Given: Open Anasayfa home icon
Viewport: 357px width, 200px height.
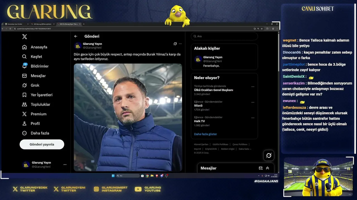Looking at the screenshot, I should point(25,47).
